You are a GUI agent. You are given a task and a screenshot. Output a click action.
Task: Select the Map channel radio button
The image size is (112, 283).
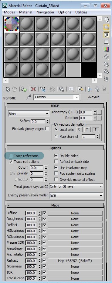click(56, 137)
